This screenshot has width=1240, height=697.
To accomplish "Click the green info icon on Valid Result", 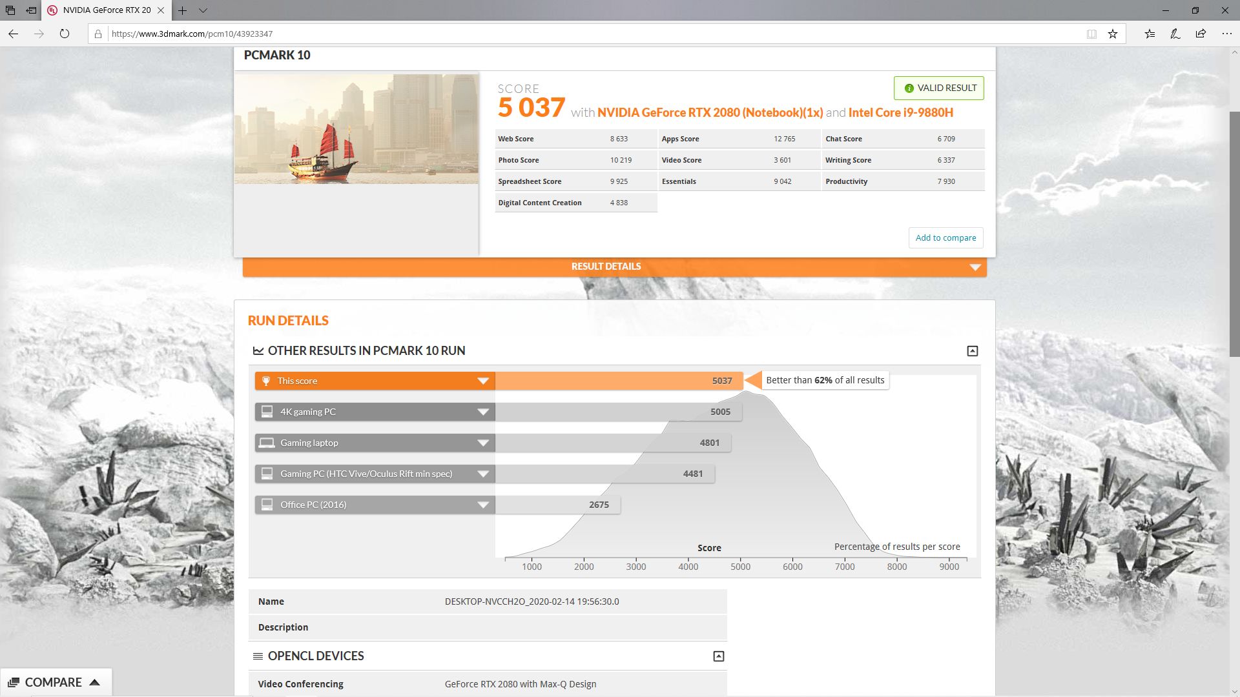I will point(909,88).
